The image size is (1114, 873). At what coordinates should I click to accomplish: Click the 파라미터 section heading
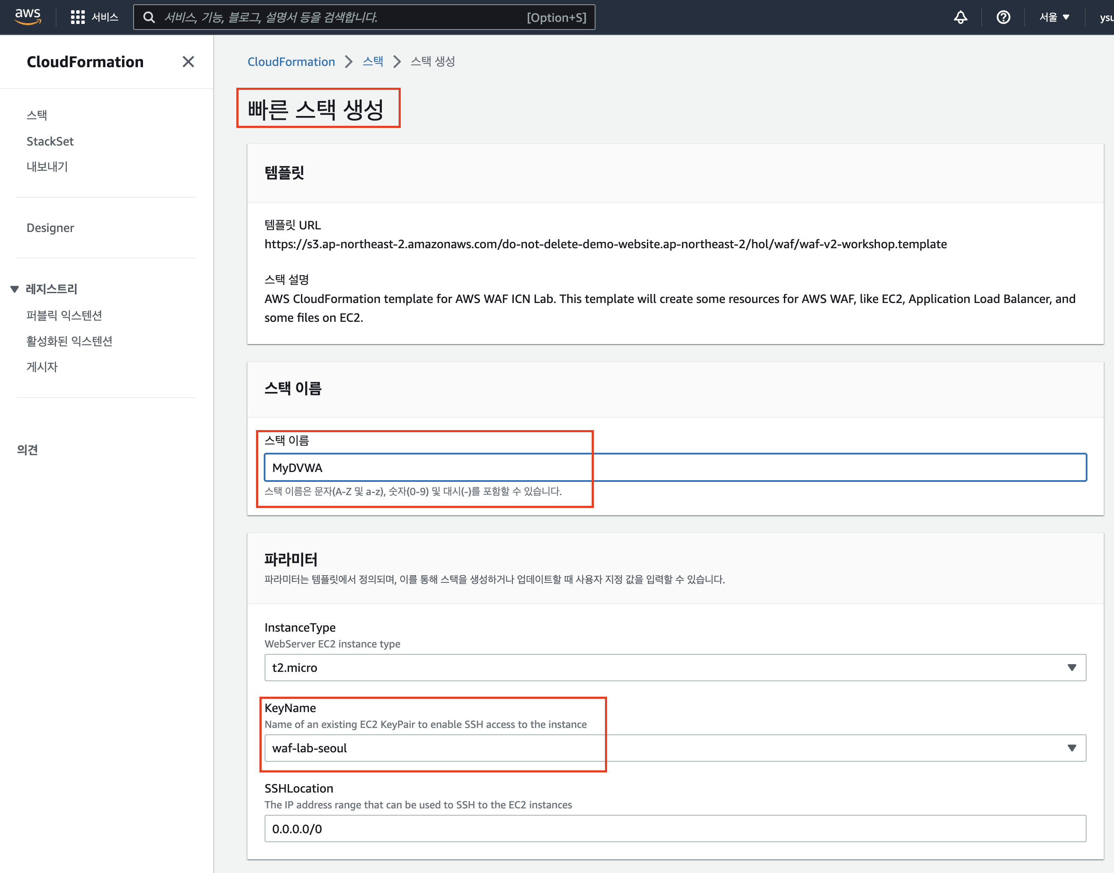[x=290, y=560]
